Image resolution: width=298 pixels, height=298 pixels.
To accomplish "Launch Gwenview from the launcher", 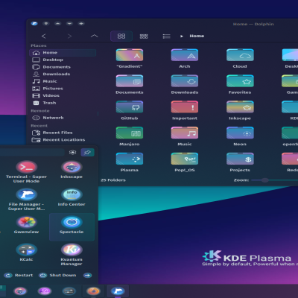I will tap(26, 225).
